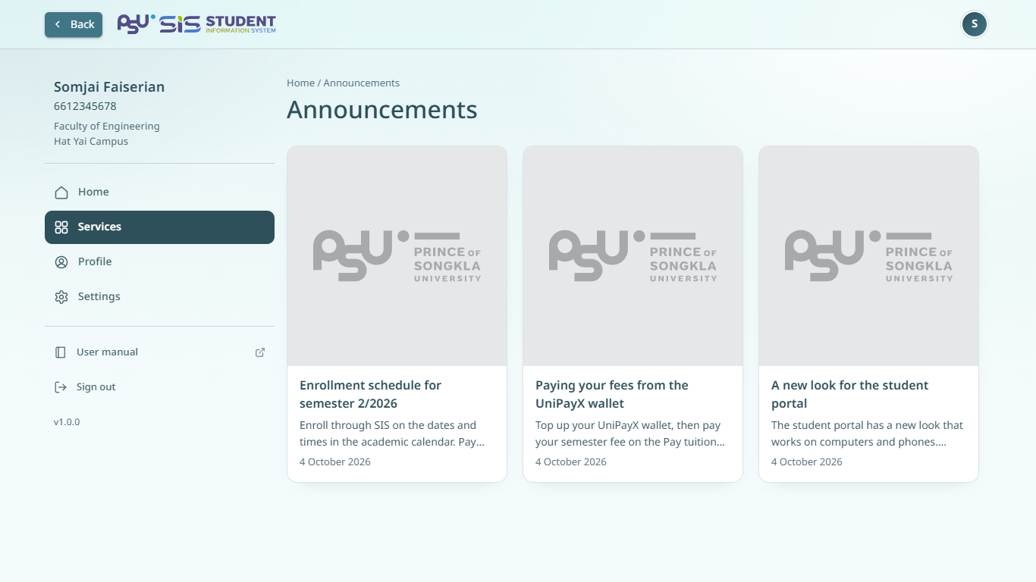The width and height of the screenshot is (1036, 582).
Task: Open the UniPayX wallet announcement image
Action: pyautogui.click(x=633, y=256)
